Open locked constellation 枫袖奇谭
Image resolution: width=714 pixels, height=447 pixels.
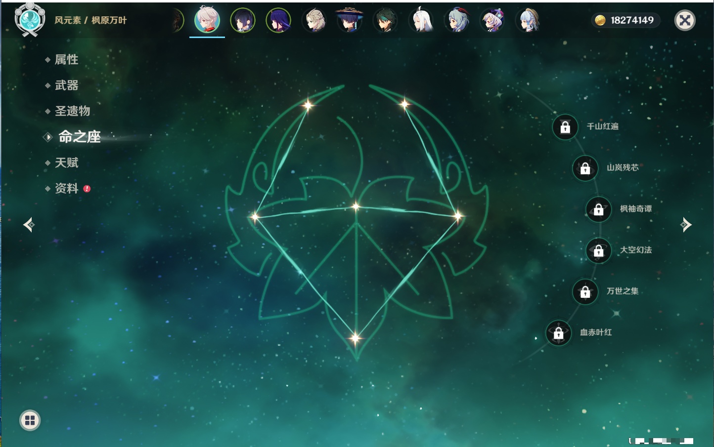point(599,209)
